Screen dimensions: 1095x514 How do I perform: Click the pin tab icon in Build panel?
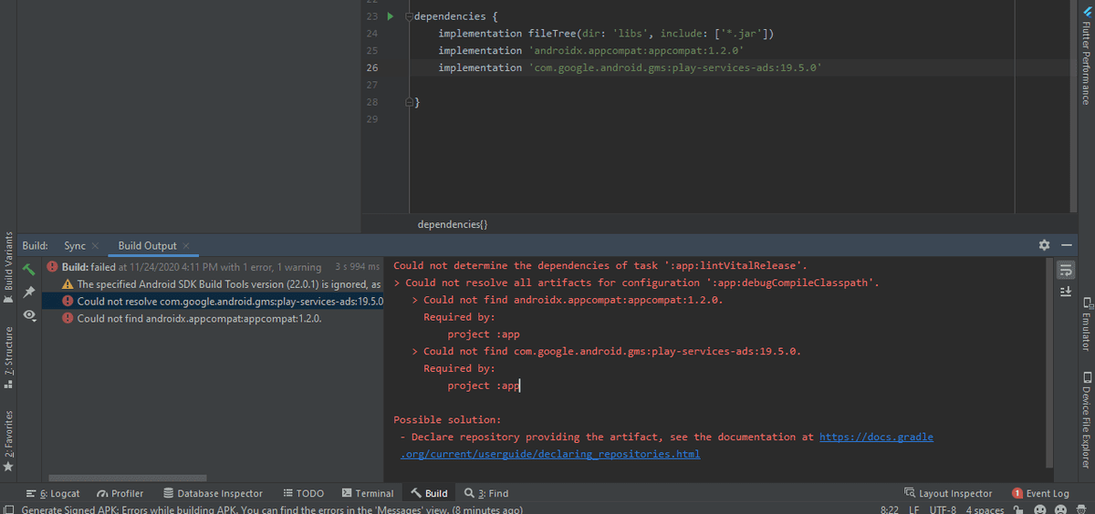(29, 292)
